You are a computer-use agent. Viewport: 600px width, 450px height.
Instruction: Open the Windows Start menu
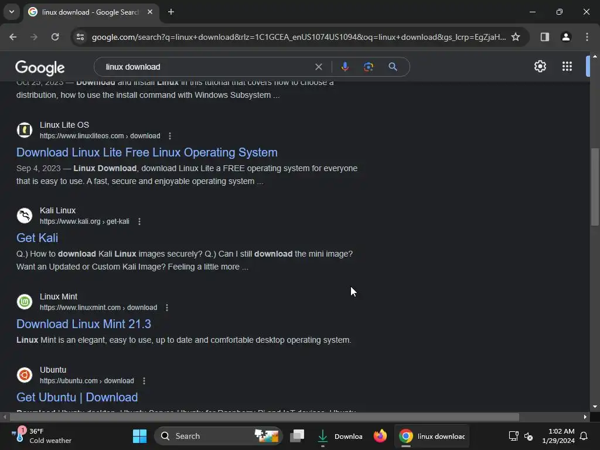click(139, 436)
